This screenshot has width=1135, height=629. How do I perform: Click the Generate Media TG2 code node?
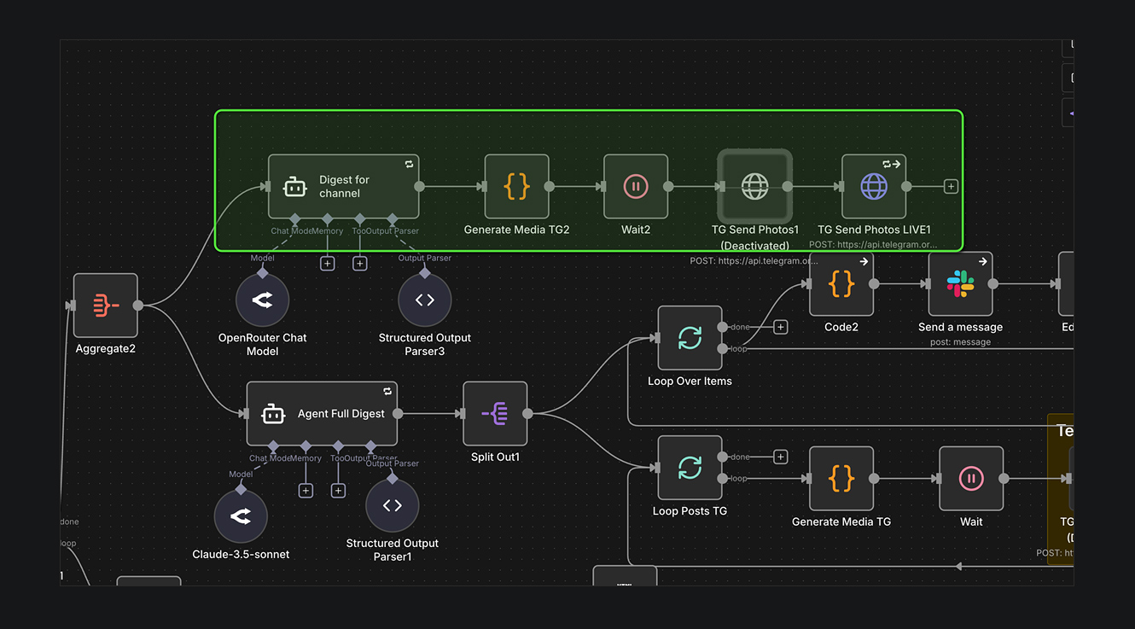pyautogui.click(x=516, y=186)
